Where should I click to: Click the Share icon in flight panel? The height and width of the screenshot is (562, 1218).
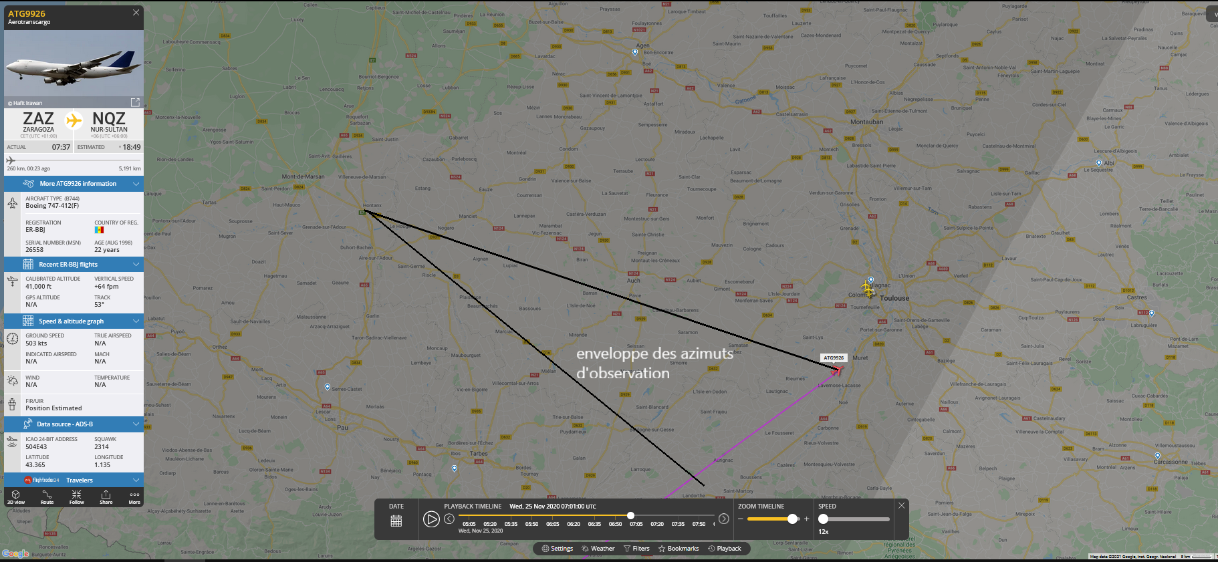[106, 497]
